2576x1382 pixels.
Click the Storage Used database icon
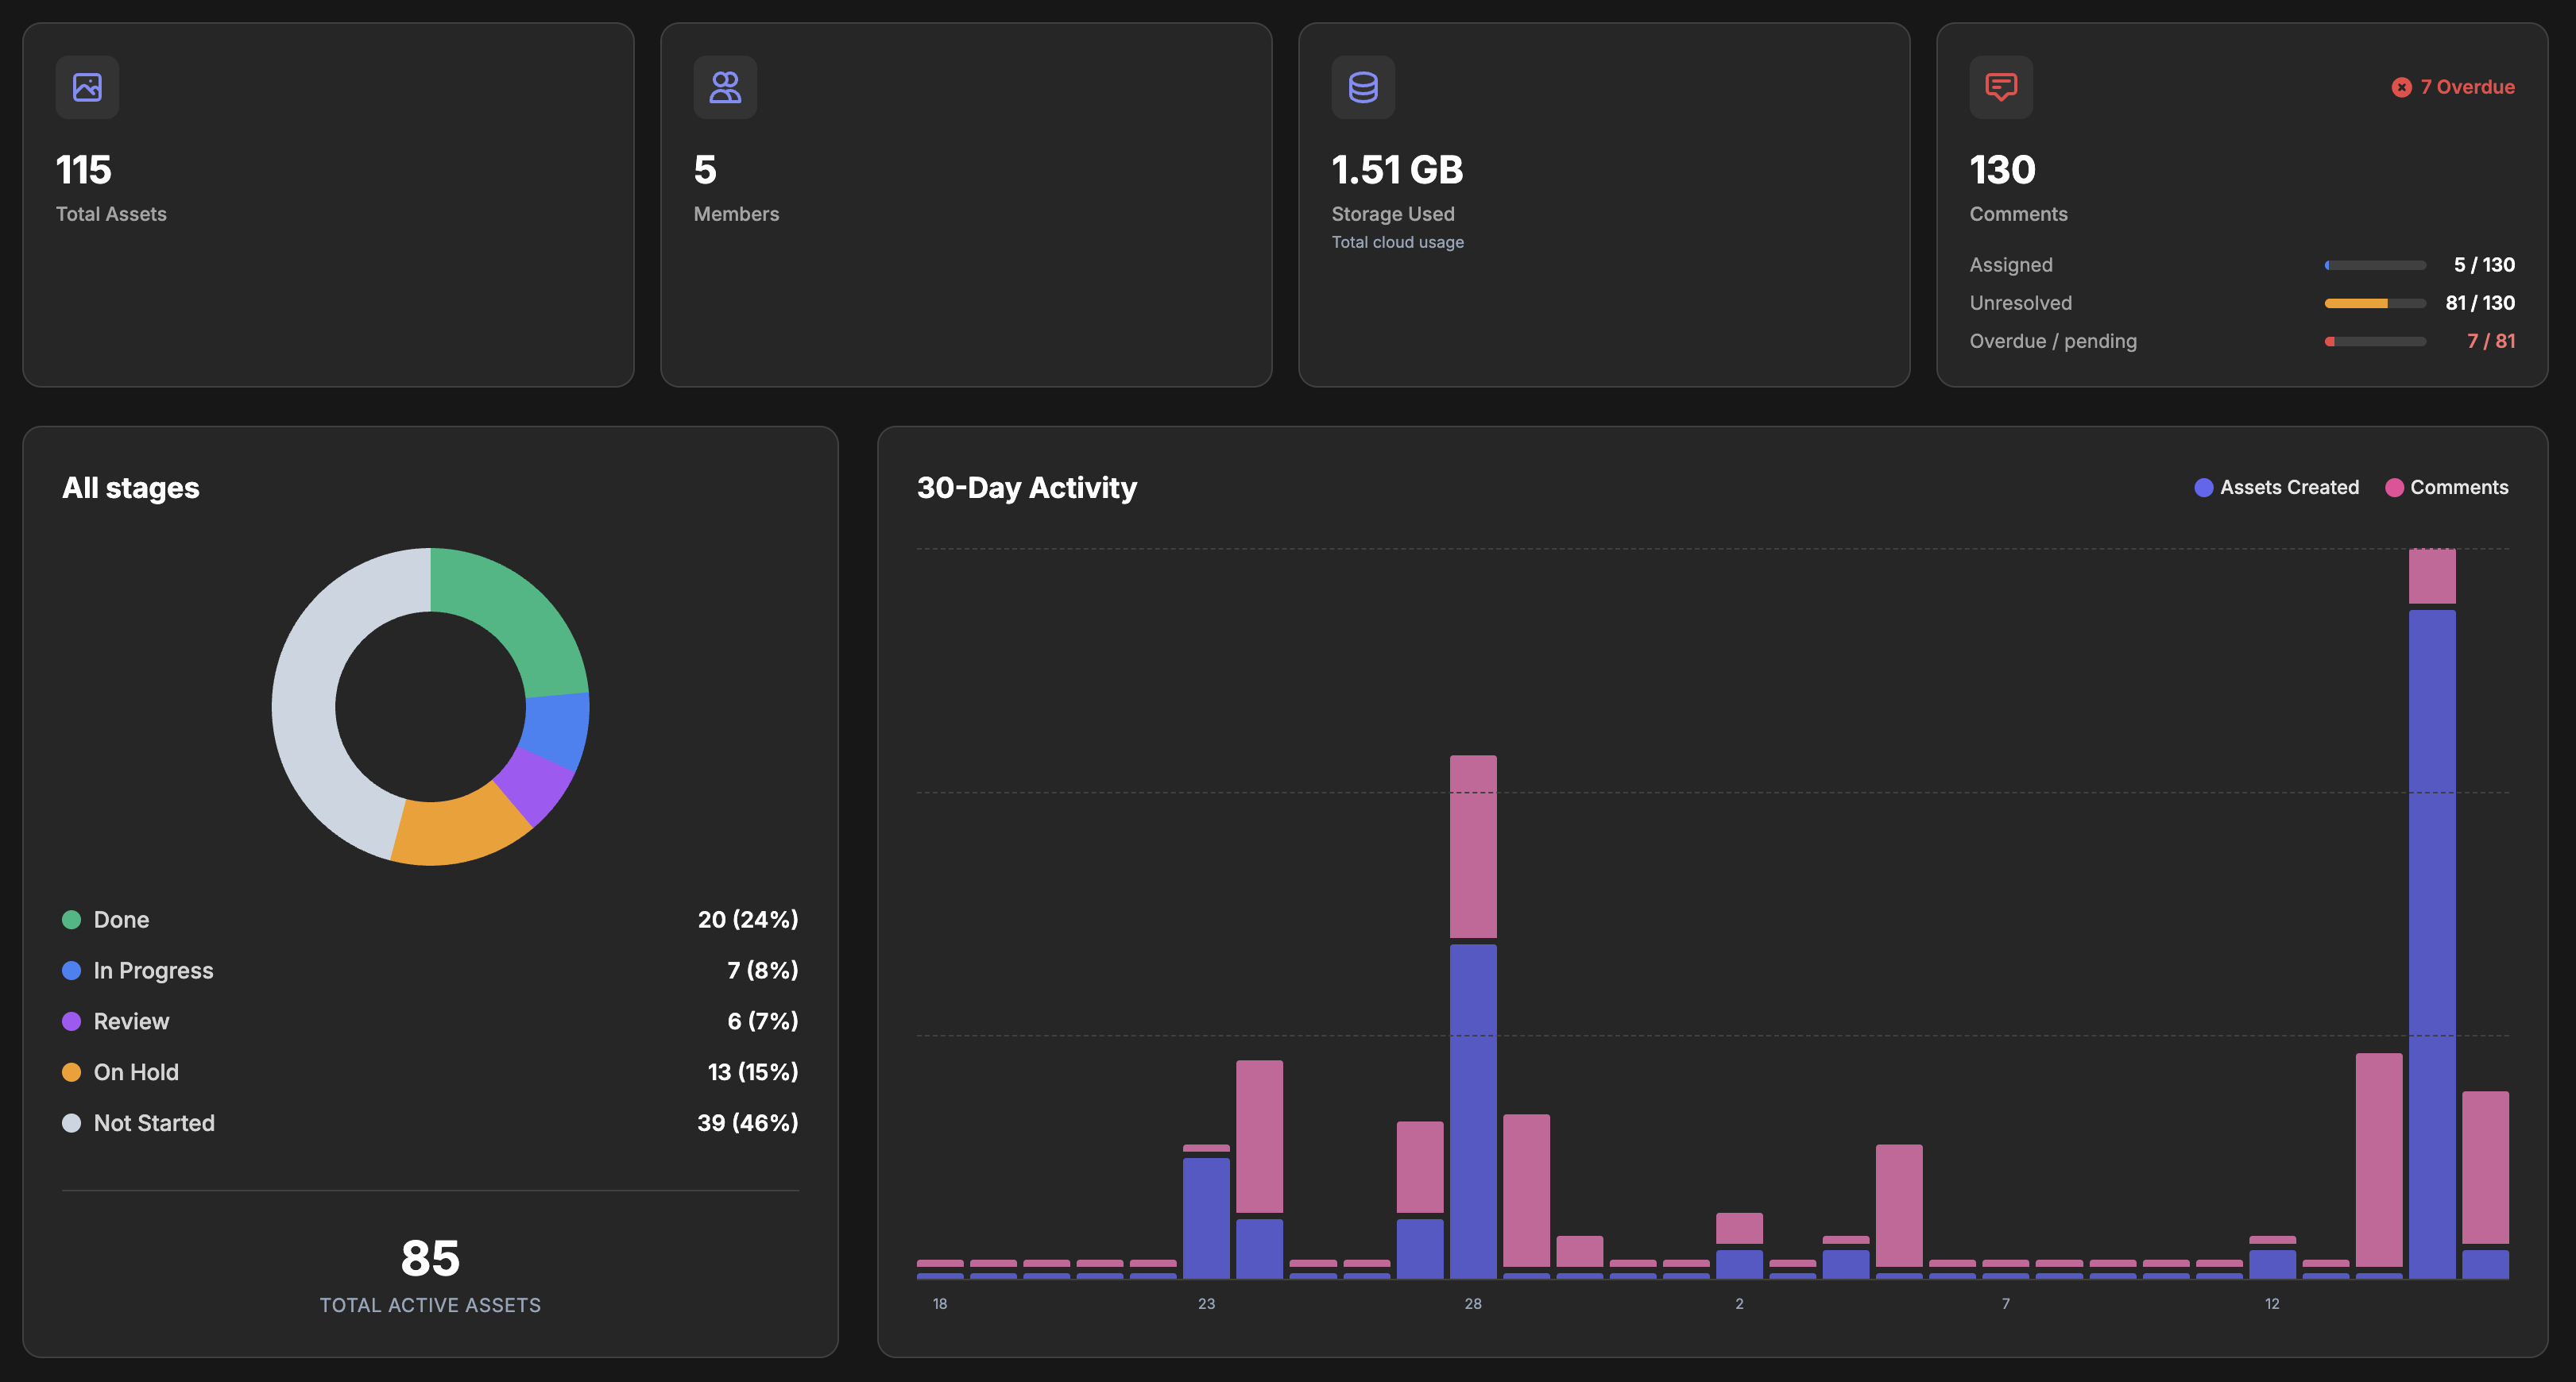point(1363,87)
